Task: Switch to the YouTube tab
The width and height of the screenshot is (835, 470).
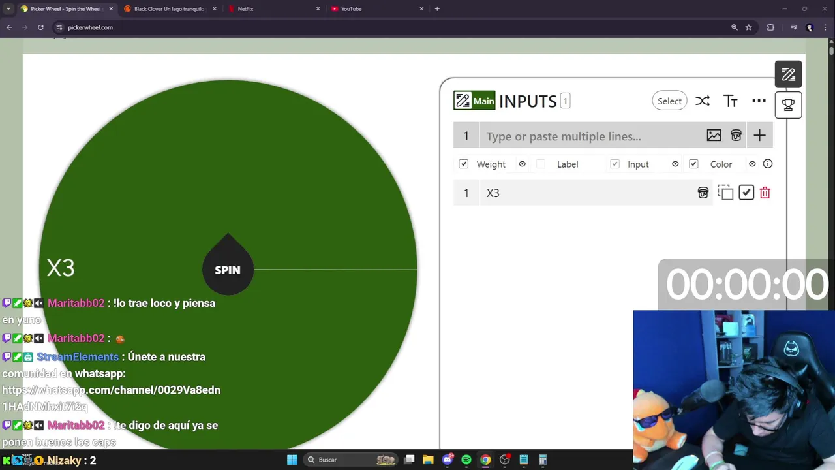Action: [x=374, y=8]
